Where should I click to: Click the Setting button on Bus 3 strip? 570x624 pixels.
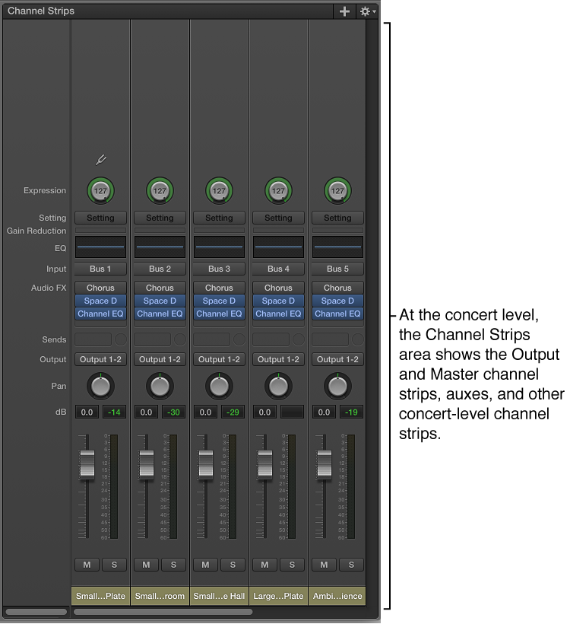tap(219, 218)
